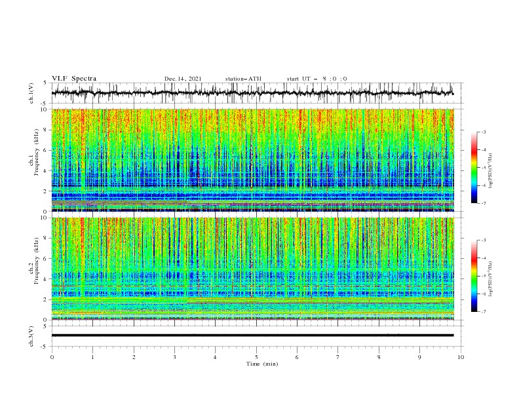
Task: Click the flat ch.3 voltage trace
Action: 252,335
